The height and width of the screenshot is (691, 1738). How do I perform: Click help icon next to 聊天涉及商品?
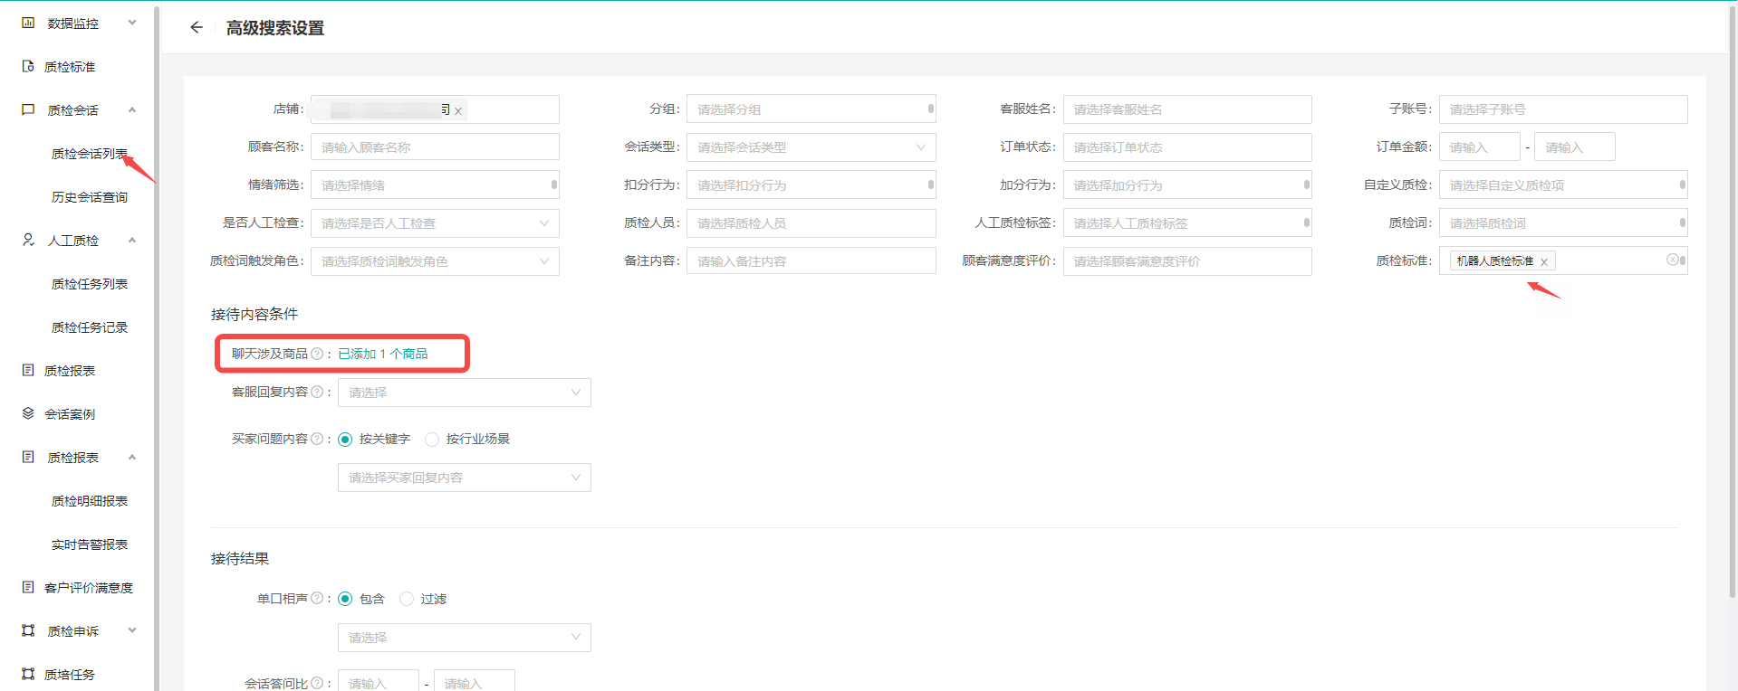point(317,354)
